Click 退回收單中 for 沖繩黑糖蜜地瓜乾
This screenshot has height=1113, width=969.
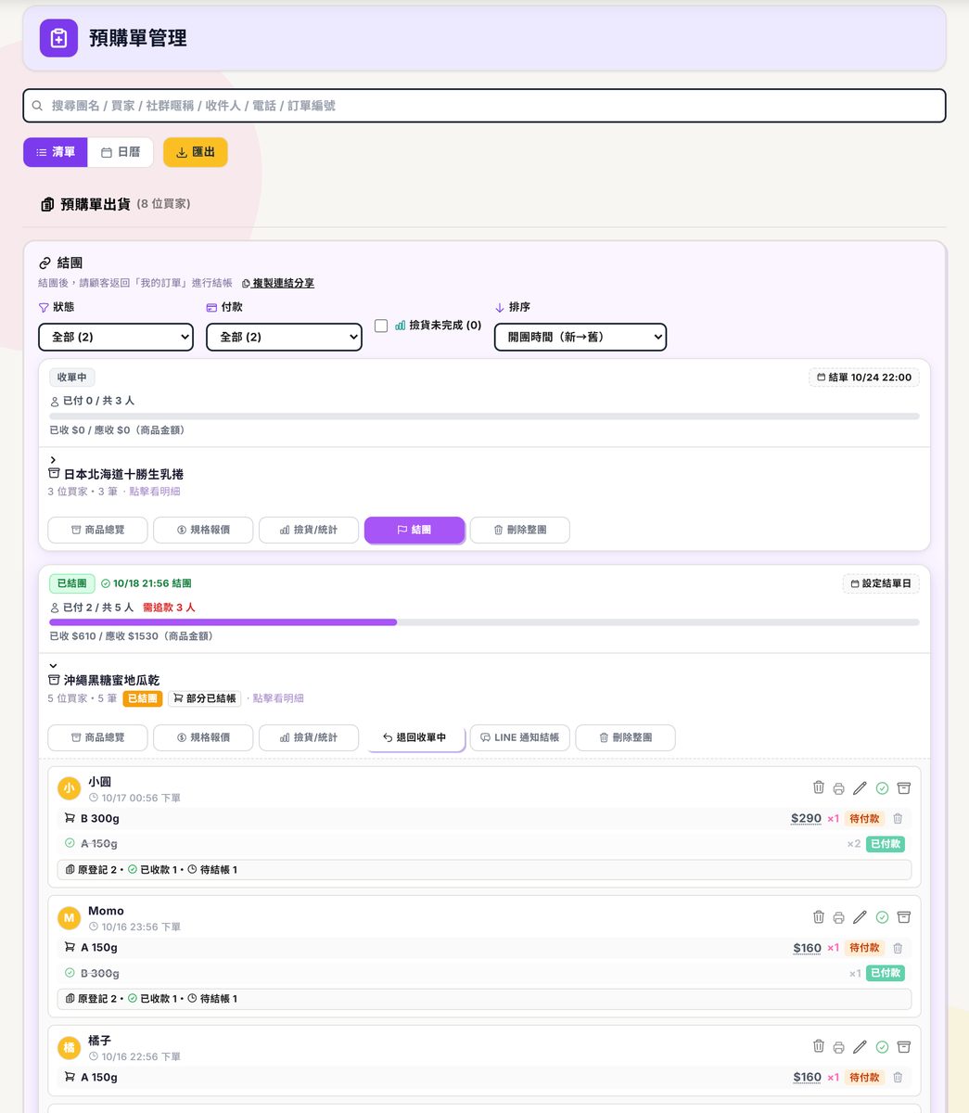[x=414, y=737]
